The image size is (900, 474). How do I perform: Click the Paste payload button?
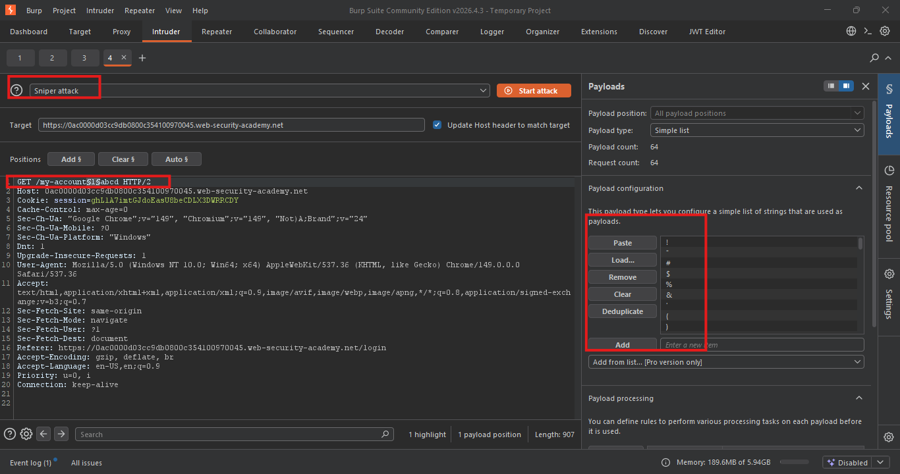pyautogui.click(x=623, y=243)
